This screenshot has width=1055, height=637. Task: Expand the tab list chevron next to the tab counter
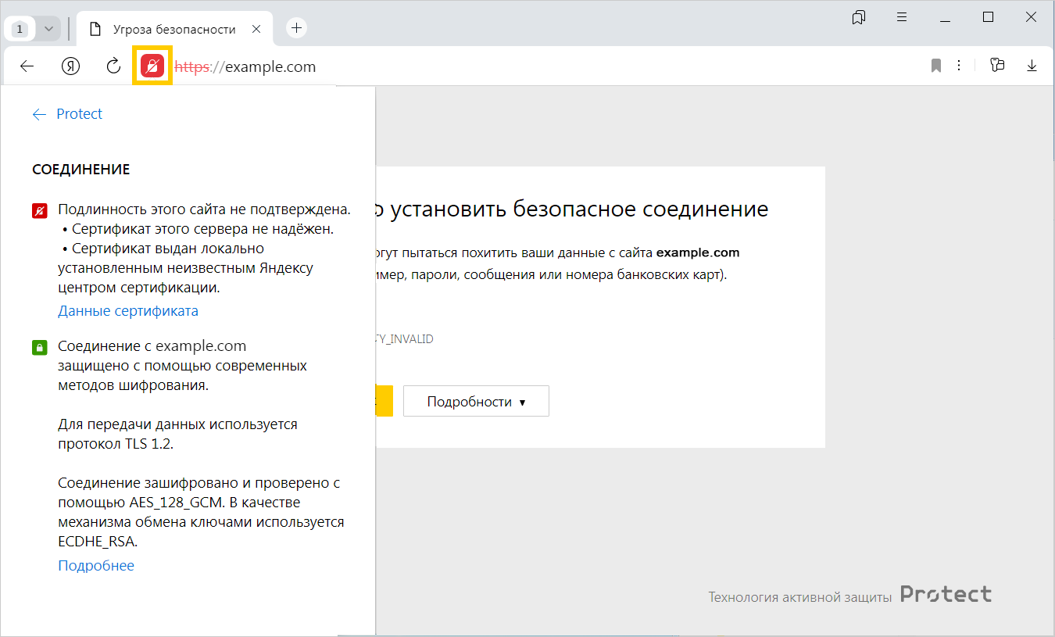pyautogui.click(x=48, y=29)
